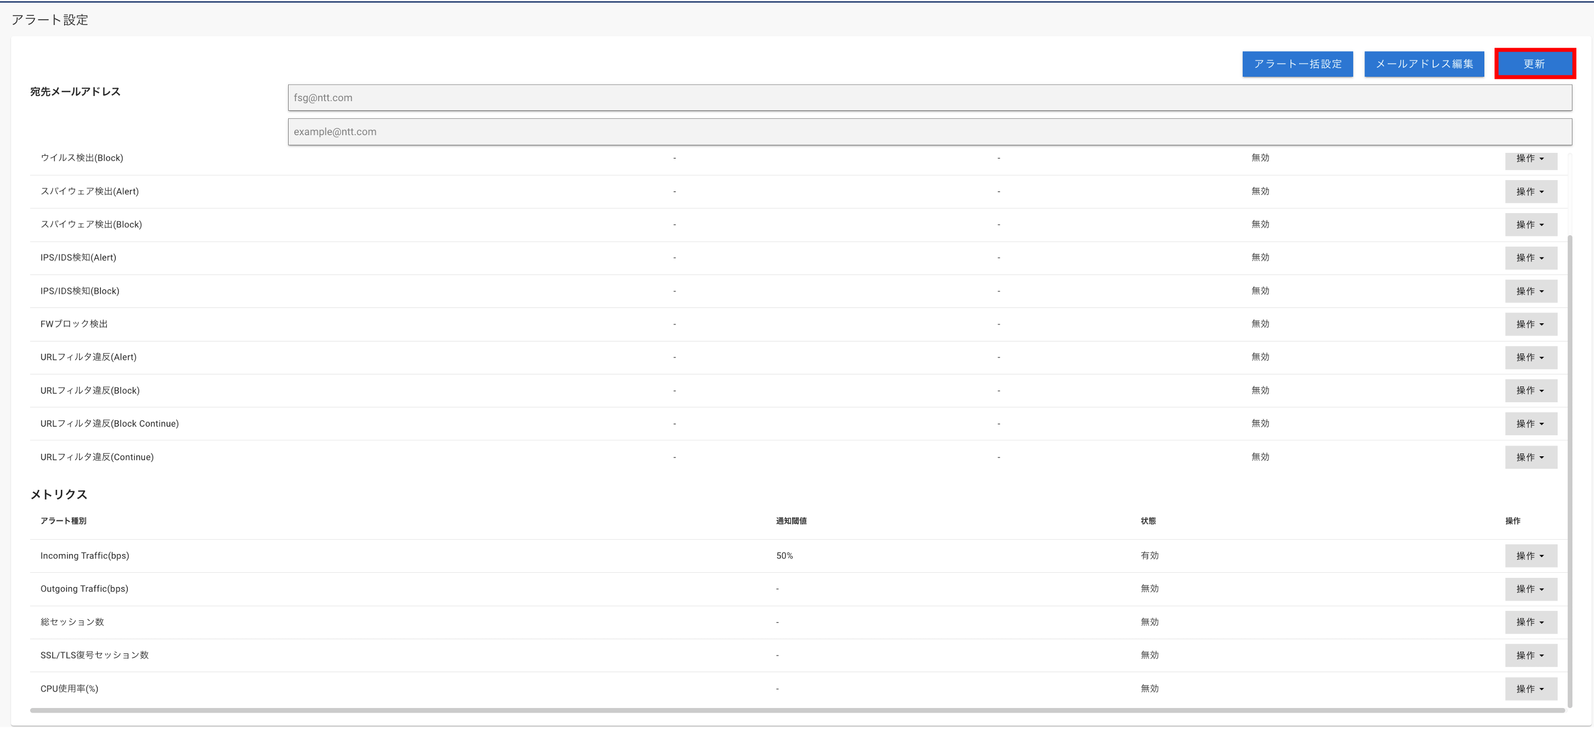Click the スパイウェア検出(Alert) row label
1594x729 pixels.
(90, 191)
